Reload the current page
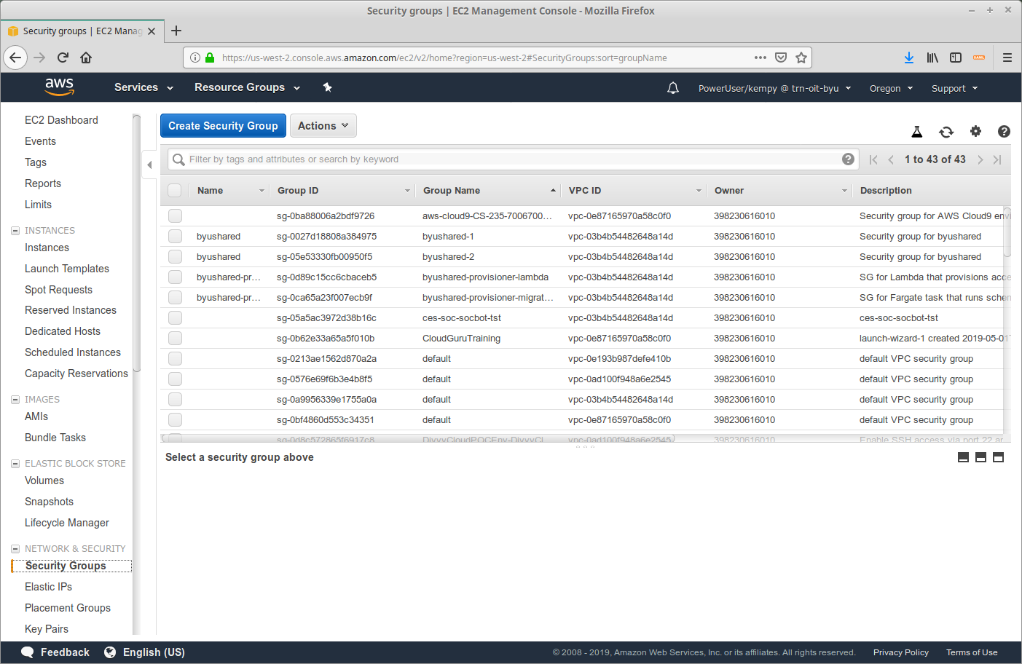The height and width of the screenshot is (664, 1022). coord(63,58)
